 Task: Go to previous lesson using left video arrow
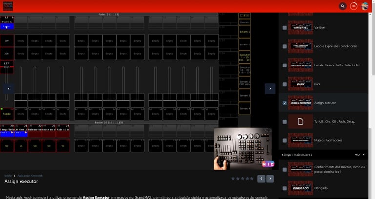(x=9, y=88)
